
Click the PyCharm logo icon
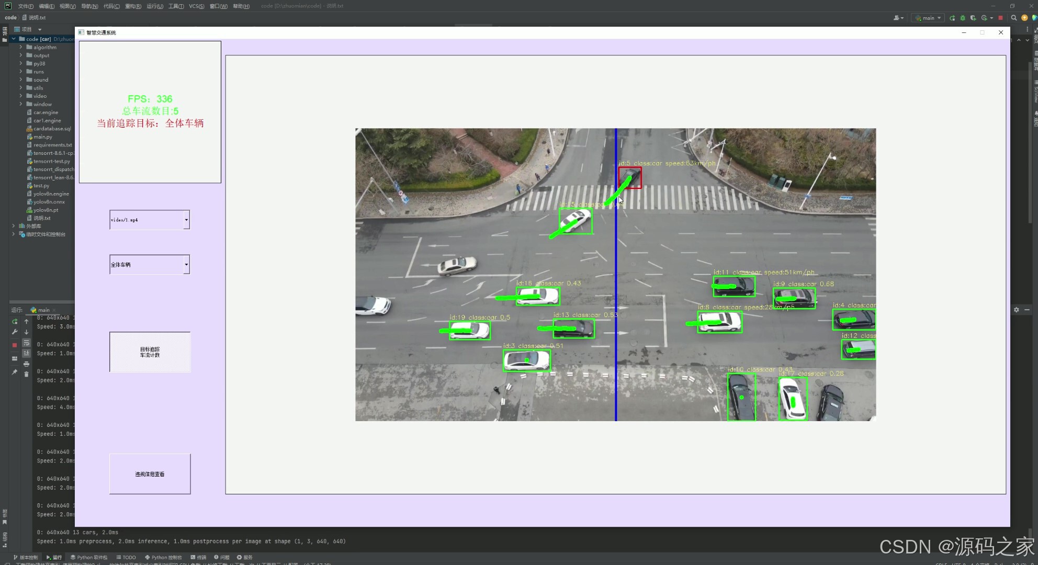click(x=8, y=6)
